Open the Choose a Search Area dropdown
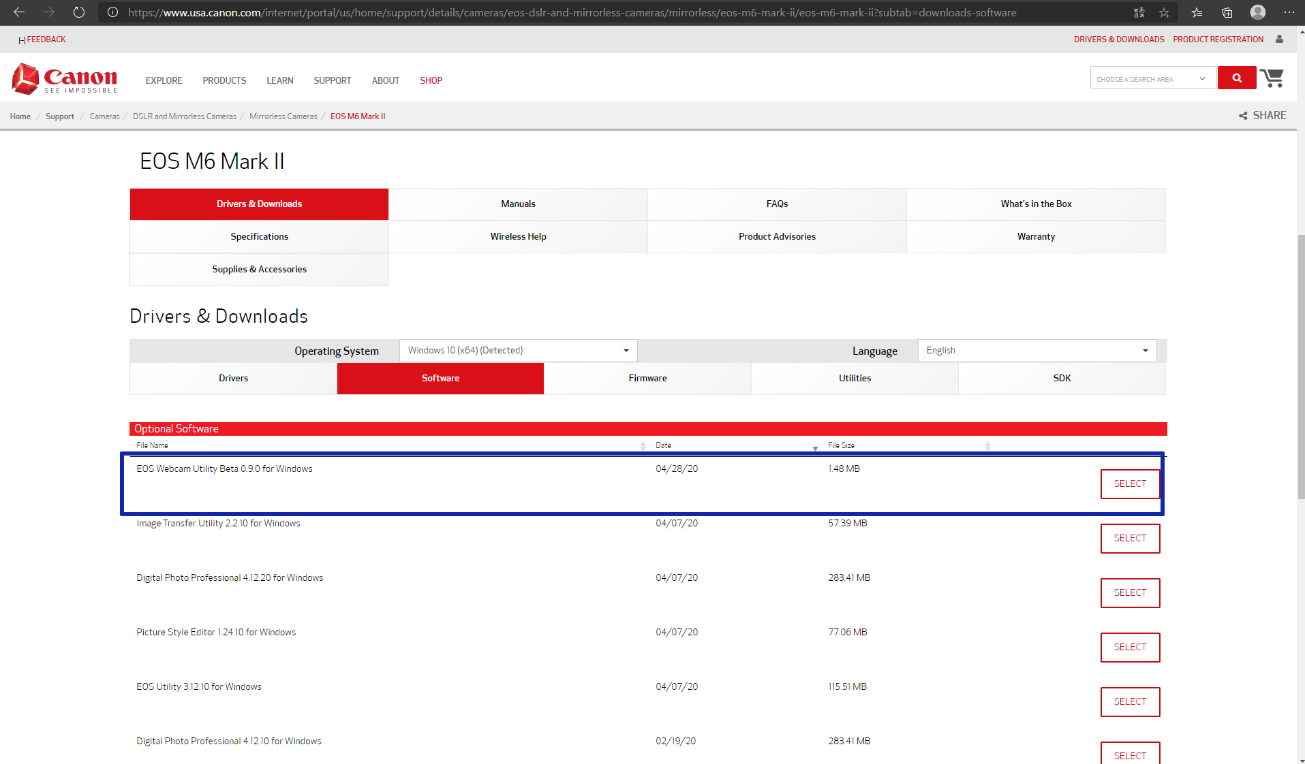Image resolution: width=1305 pixels, height=764 pixels. click(1152, 79)
